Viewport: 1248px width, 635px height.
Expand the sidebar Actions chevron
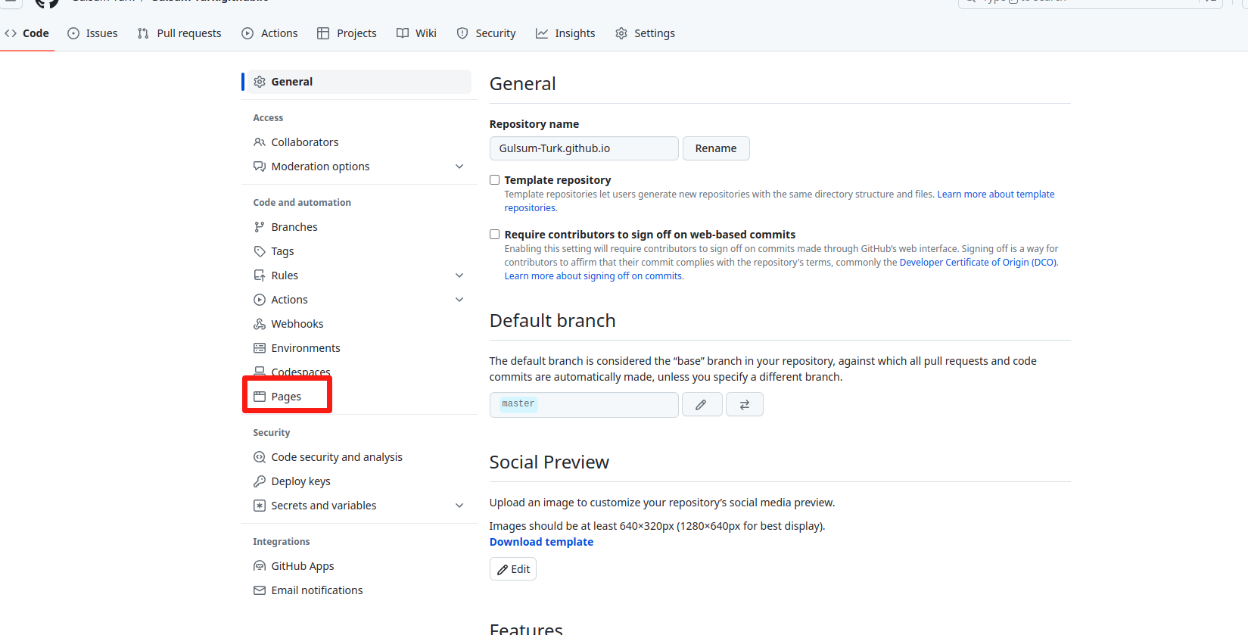[459, 300]
